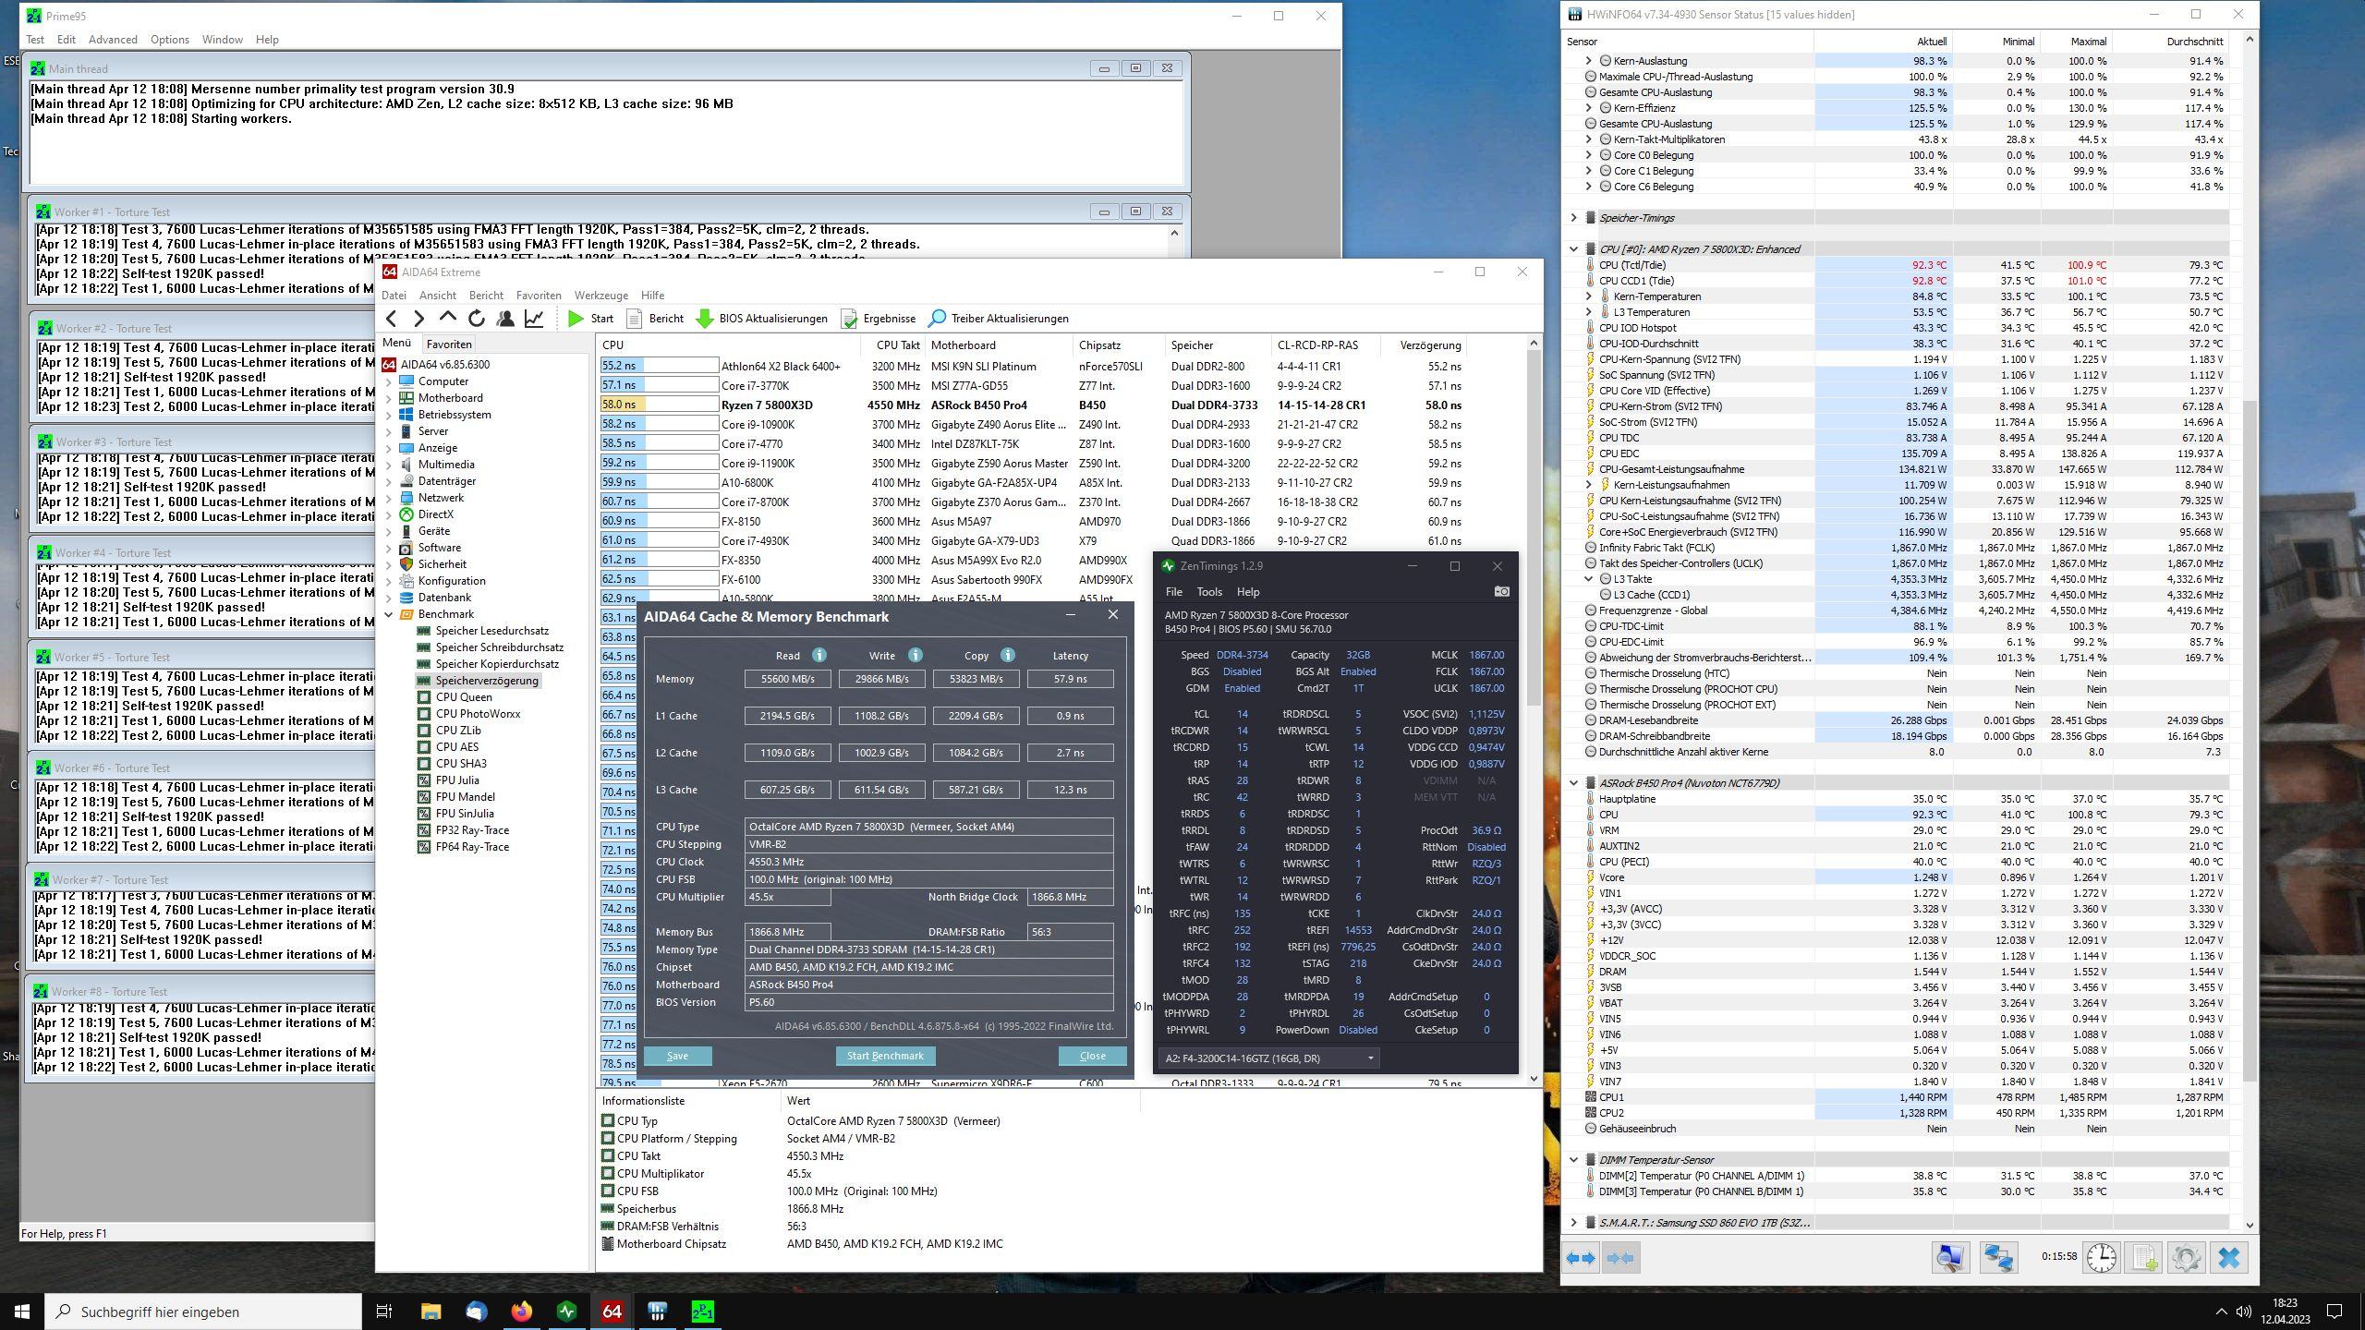Click AIDA64 forward navigation arrow

tap(419, 319)
